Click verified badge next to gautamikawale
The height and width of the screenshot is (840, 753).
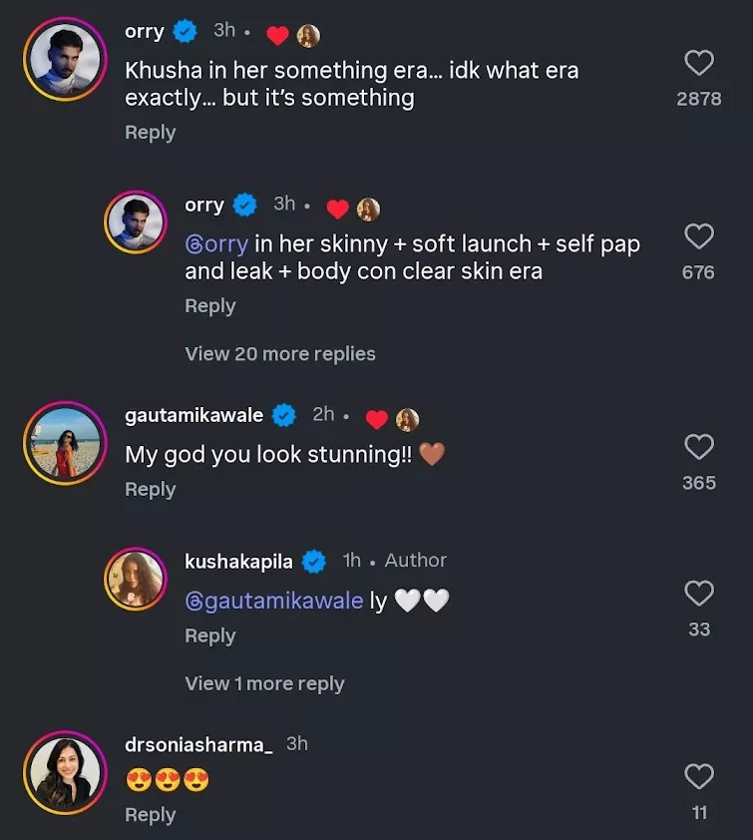click(284, 414)
